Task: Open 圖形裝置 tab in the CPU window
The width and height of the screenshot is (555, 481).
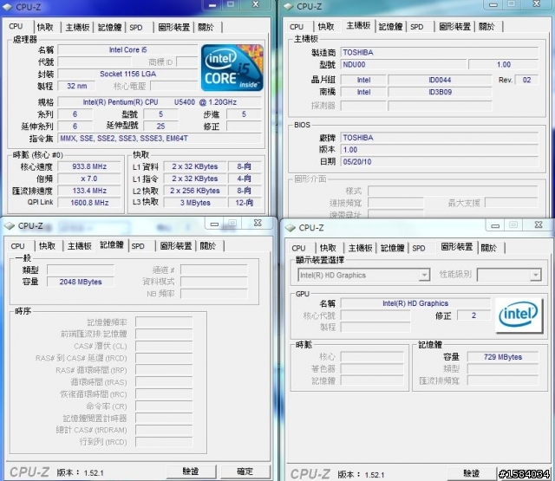Action: click(173, 27)
